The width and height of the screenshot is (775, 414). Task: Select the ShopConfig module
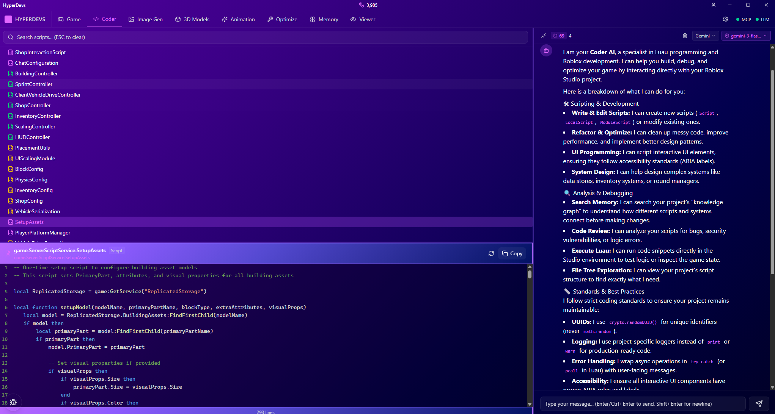pyautogui.click(x=266, y=201)
